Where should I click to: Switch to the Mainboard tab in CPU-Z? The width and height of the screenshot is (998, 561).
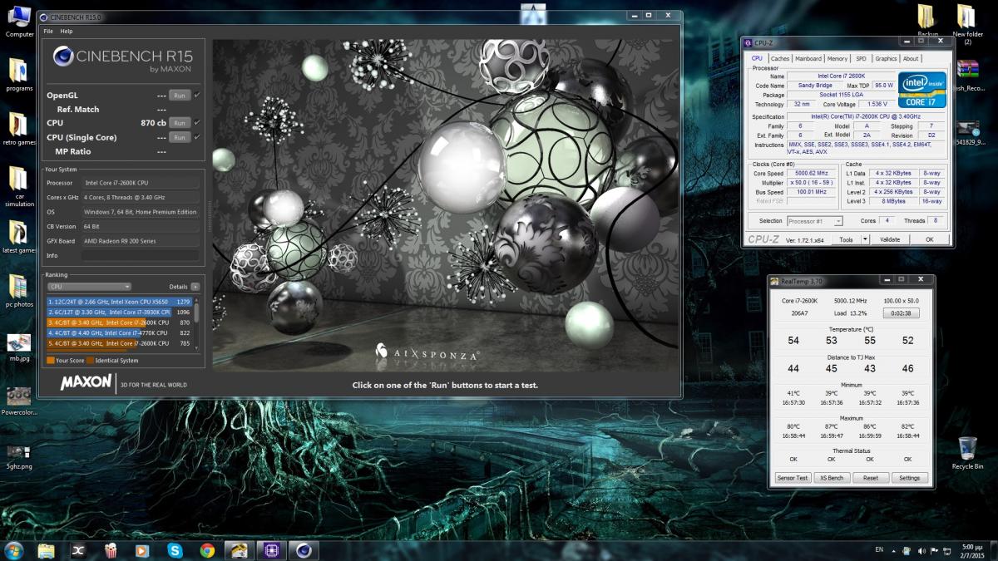pos(808,59)
